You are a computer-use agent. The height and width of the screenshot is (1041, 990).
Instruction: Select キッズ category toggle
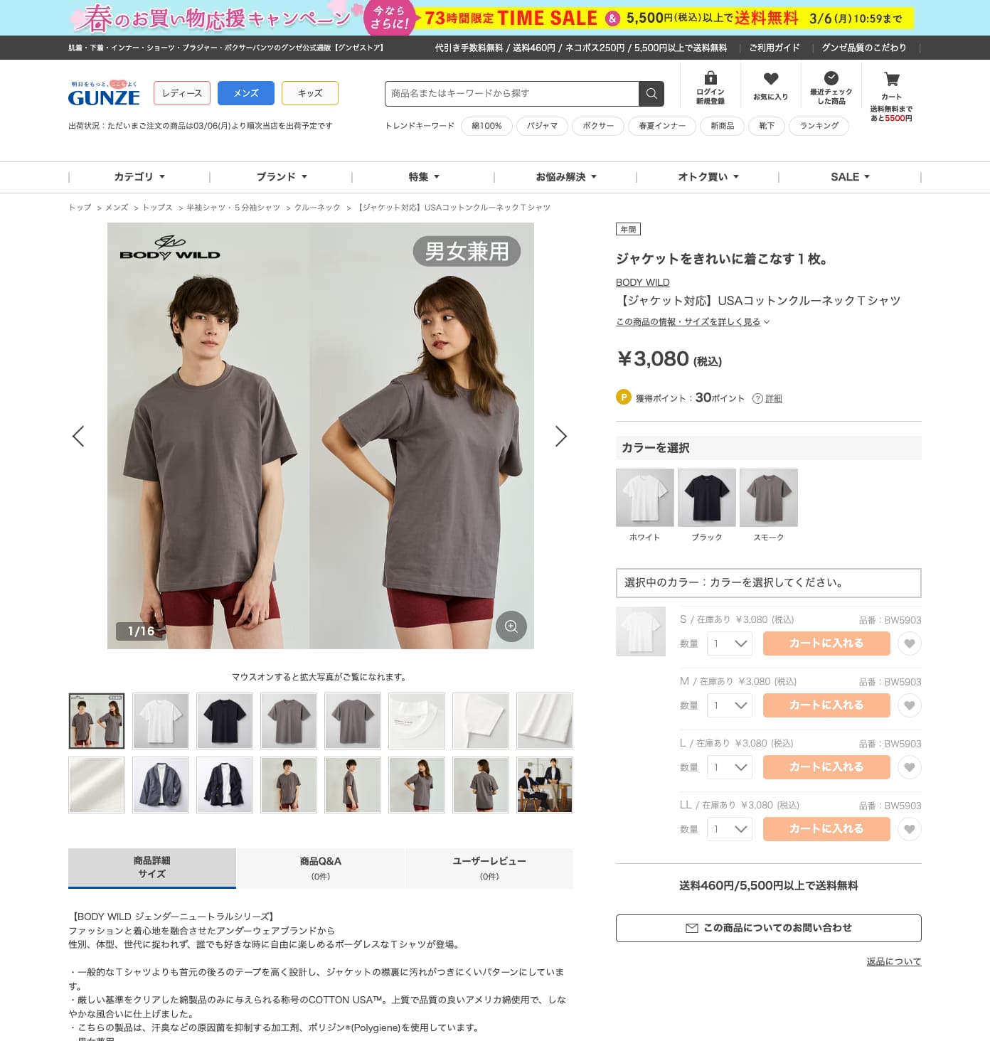coord(310,93)
